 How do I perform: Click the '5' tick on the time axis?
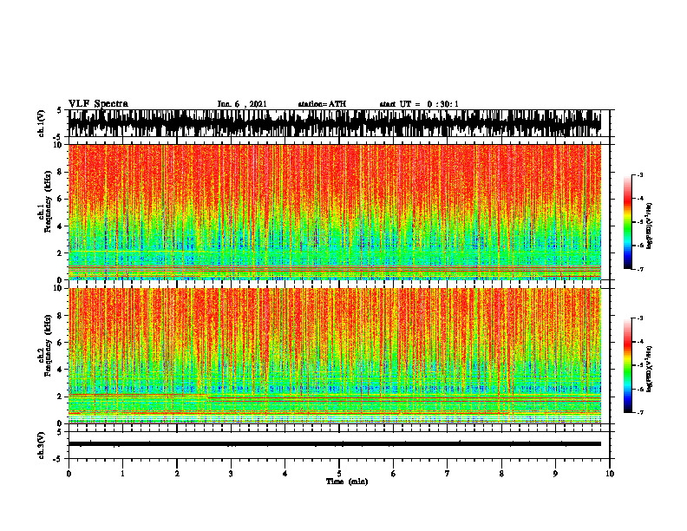point(339,474)
